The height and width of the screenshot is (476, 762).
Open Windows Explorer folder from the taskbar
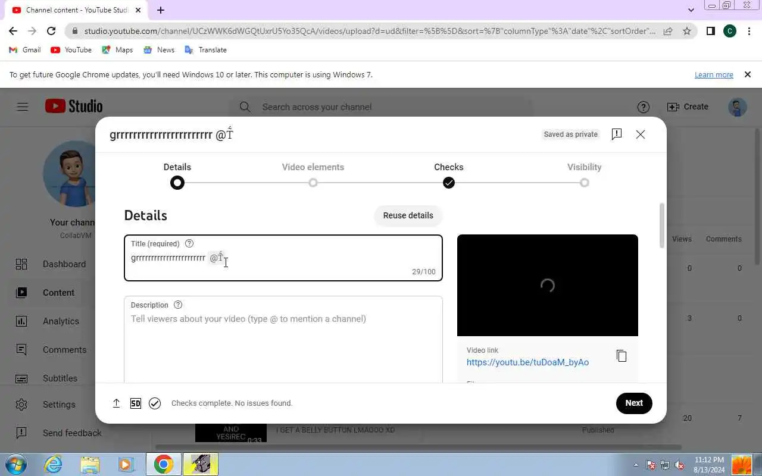(90, 464)
